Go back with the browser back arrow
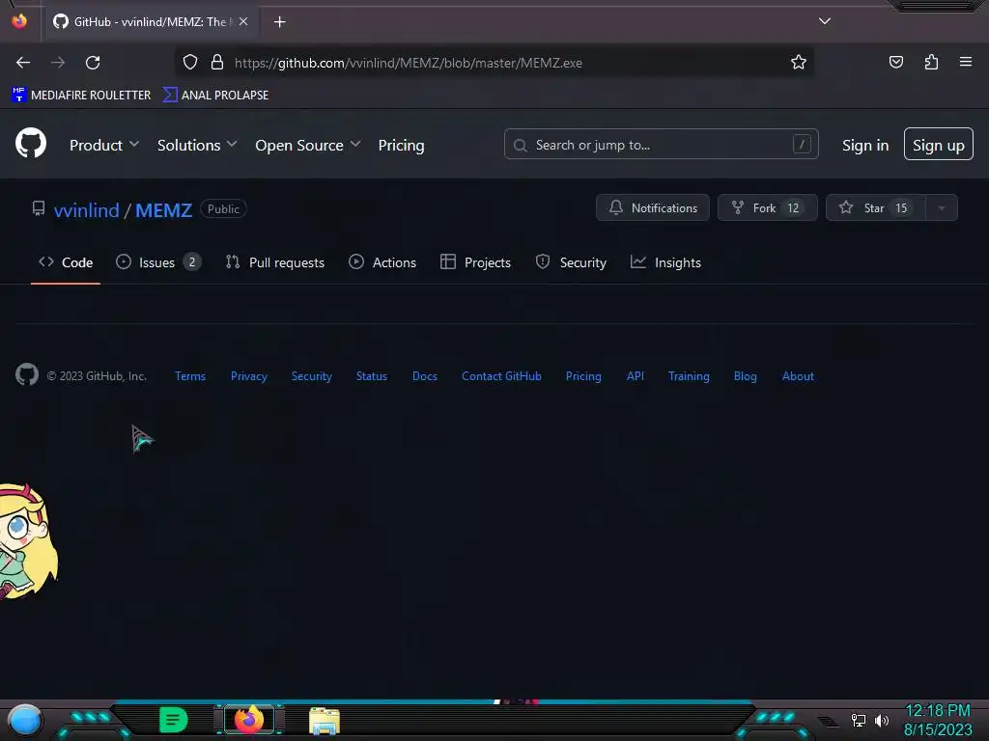989x741 pixels. (x=23, y=63)
